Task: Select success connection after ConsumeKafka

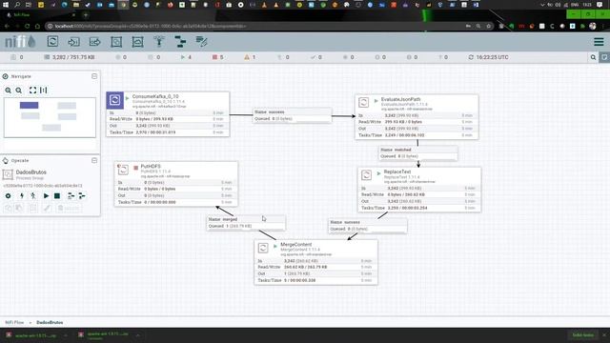Action: point(293,115)
